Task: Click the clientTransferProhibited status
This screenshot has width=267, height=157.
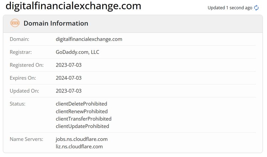Action: 83,119
